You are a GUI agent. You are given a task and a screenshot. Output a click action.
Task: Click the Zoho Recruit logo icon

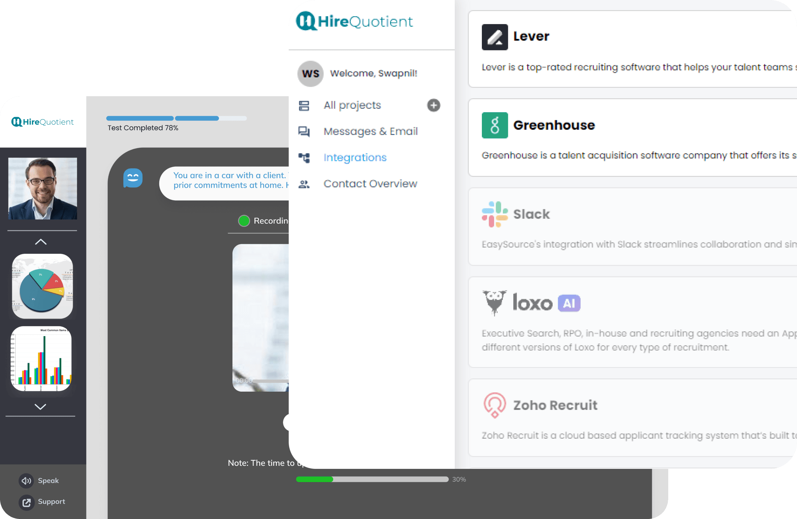click(495, 405)
